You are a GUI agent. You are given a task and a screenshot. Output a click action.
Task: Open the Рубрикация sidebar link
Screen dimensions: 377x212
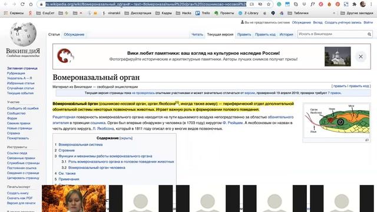tap(16, 73)
